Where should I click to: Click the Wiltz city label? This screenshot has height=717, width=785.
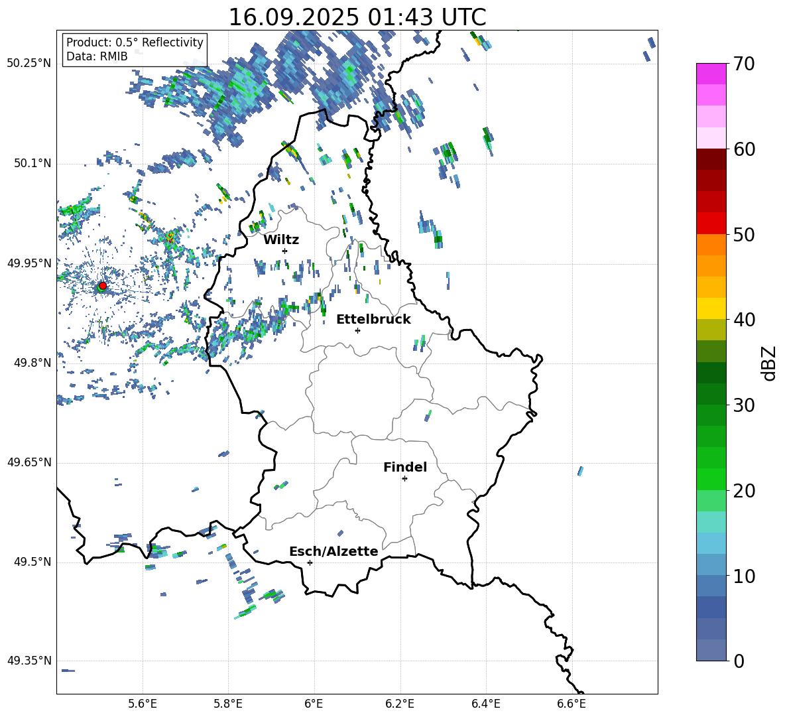pos(281,240)
